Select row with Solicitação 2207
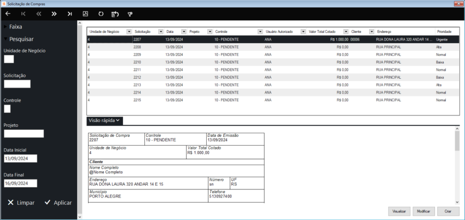 tap(273, 39)
